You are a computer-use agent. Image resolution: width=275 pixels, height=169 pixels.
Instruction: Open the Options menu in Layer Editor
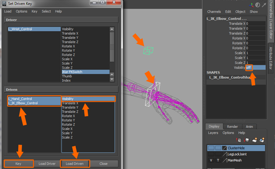[228, 133]
